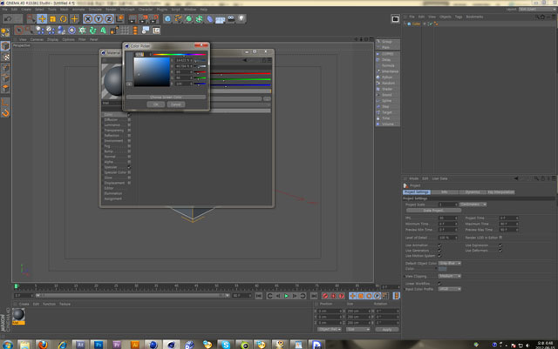Image resolution: width=558 pixels, height=349 pixels.
Task: Toggle the Use Generators checkbox
Action: pos(439,251)
